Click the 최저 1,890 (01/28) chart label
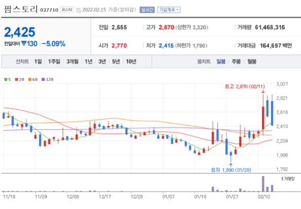This screenshot has height=209, width=301. (231, 170)
